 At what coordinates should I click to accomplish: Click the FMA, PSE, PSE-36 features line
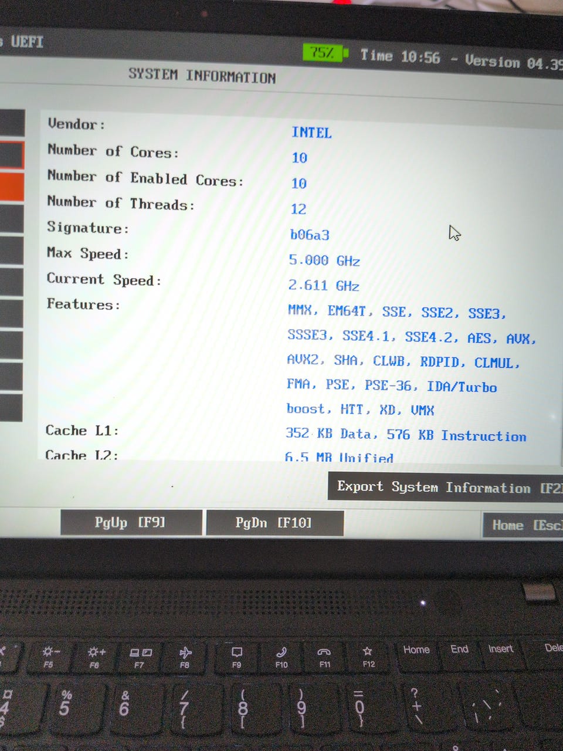392,385
